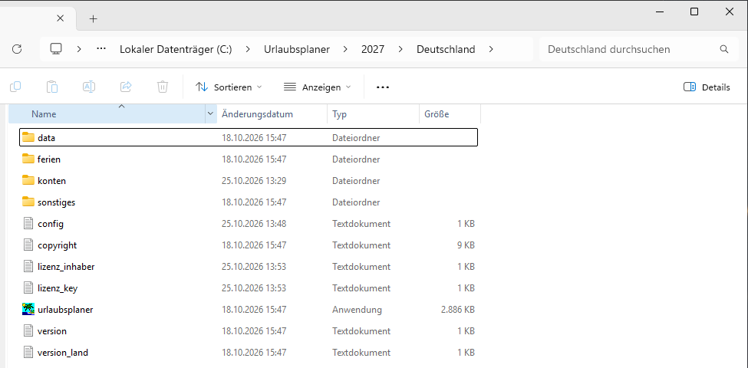748x368 pixels.
Task: Click the sonstiges folder icon
Action: [x=28, y=202]
